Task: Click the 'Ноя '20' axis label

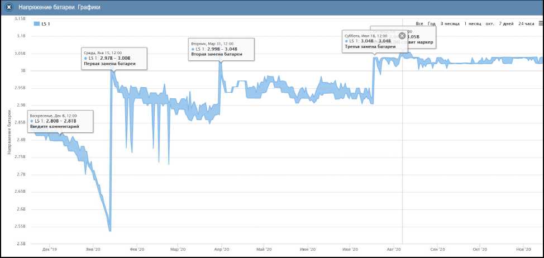Action: tap(524, 249)
